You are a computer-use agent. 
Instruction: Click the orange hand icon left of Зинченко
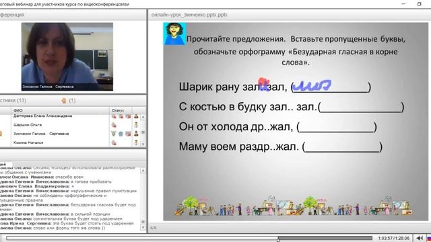click(x=1, y=134)
